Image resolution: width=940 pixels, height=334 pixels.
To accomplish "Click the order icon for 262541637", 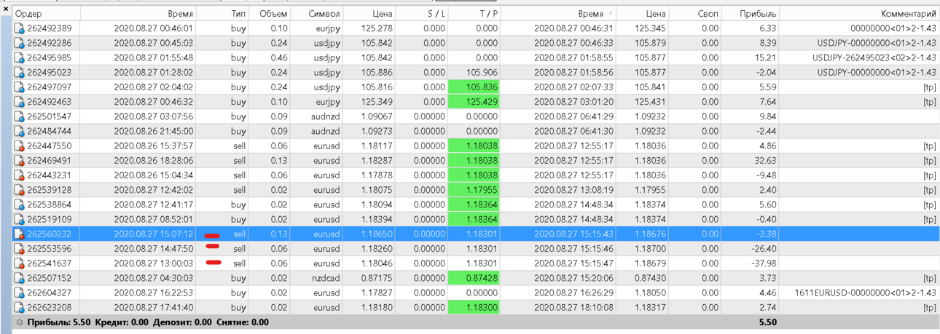I will click(x=20, y=263).
